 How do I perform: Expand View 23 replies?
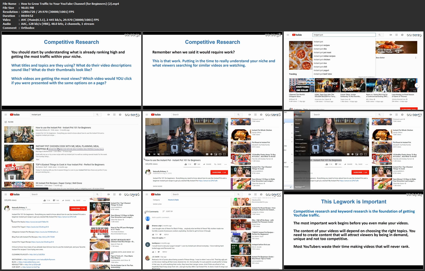click(159, 238)
